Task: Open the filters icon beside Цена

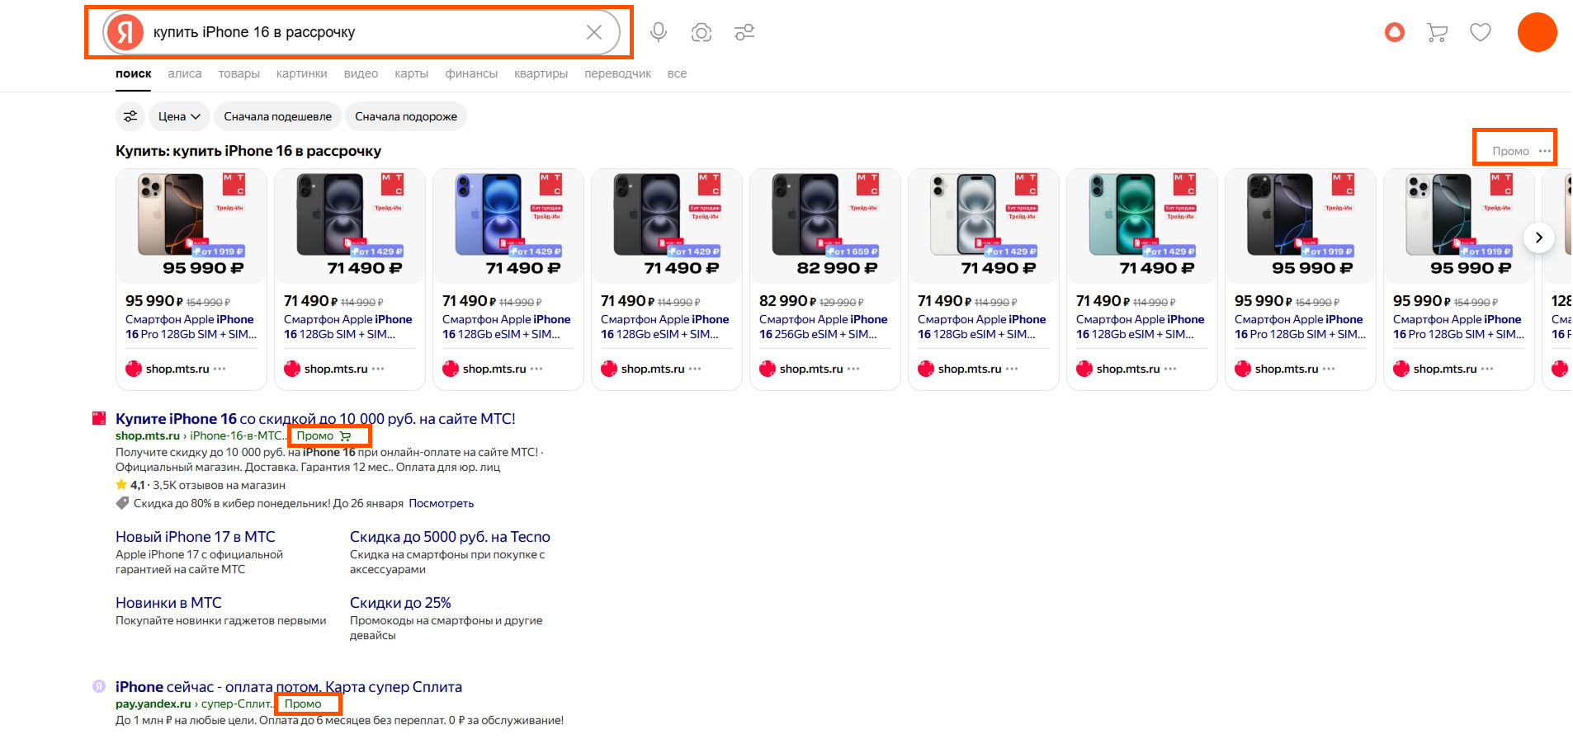Action: (130, 116)
